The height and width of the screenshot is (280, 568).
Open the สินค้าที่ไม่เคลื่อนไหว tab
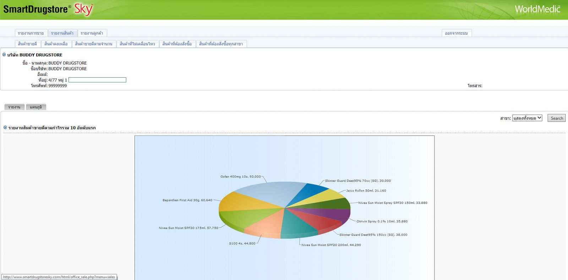(137, 44)
